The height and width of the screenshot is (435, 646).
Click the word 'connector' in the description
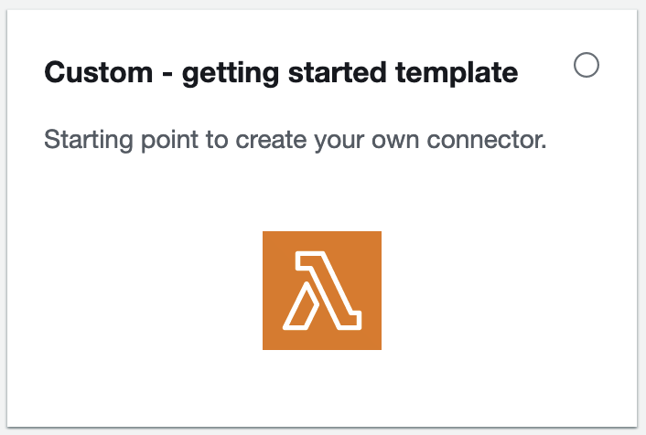(484, 141)
